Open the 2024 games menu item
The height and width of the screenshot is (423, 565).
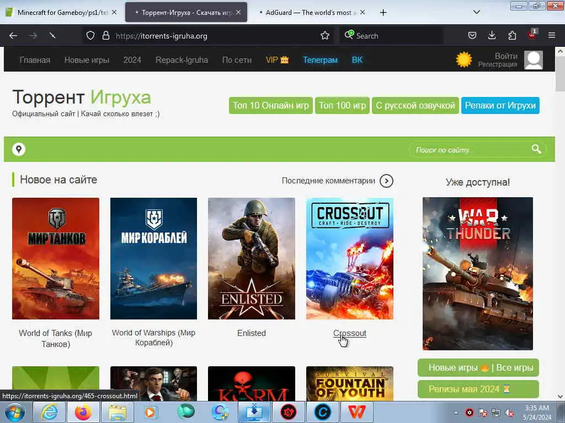point(132,60)
